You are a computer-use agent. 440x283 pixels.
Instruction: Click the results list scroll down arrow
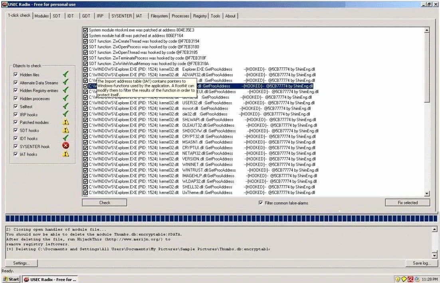[427, 193]
